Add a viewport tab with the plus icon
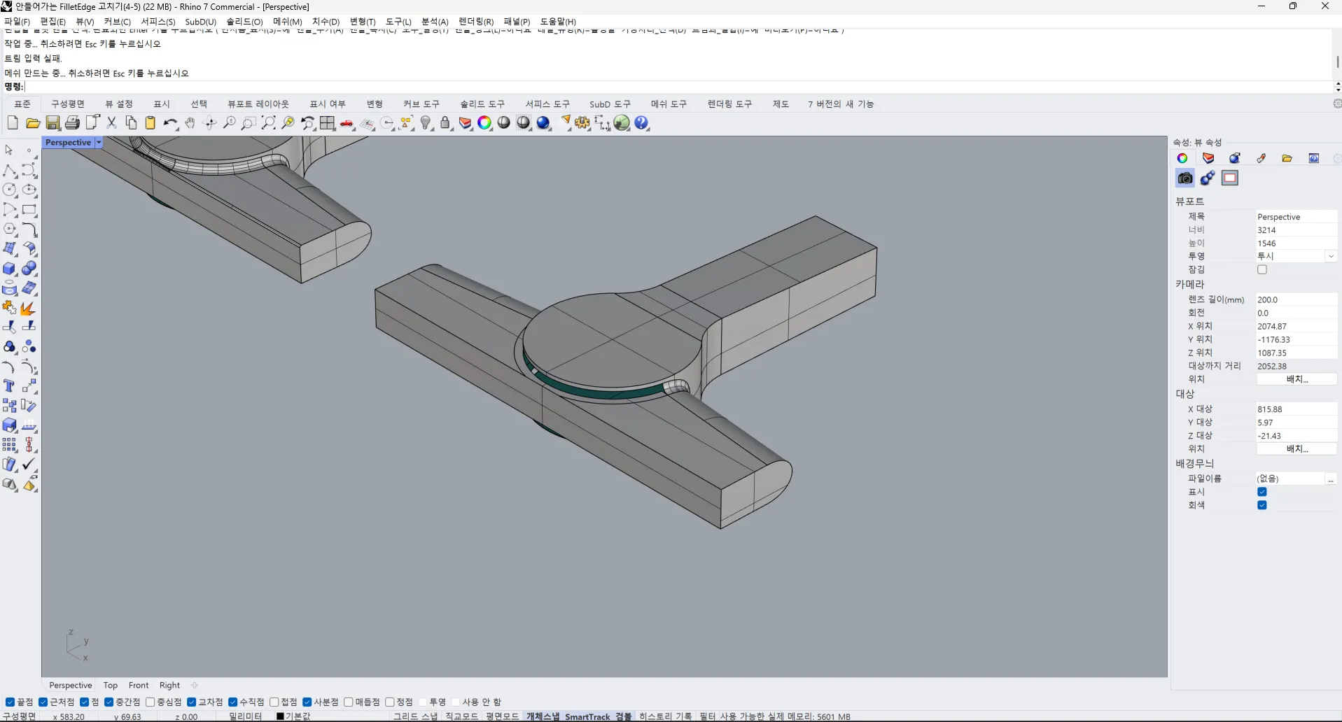The width and height of the screenshot is (1342, 722). point(195,686)
